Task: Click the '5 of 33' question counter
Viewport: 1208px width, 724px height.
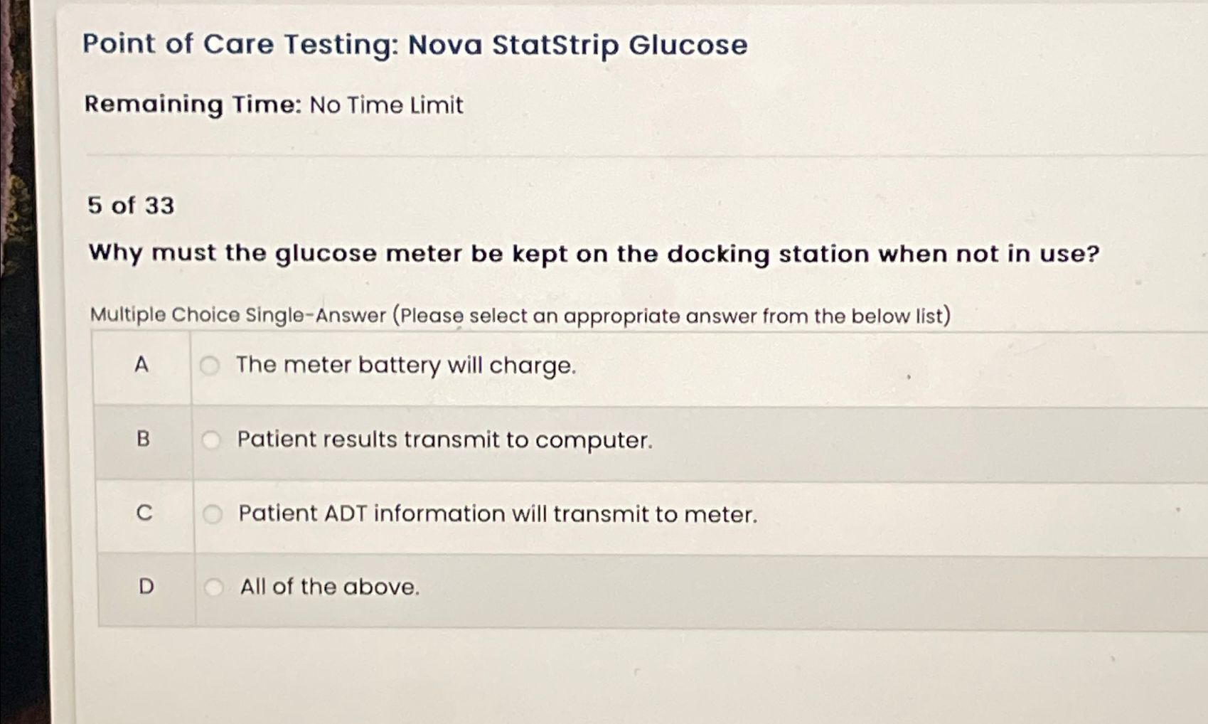Action: (131, 206)
